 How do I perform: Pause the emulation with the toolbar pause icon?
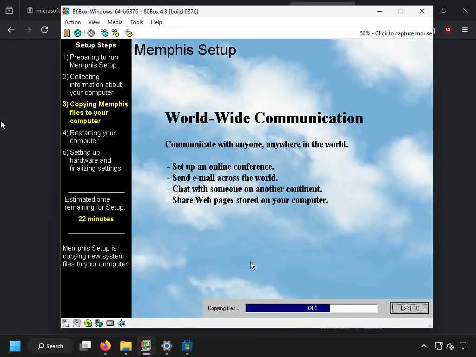(67, 33)
